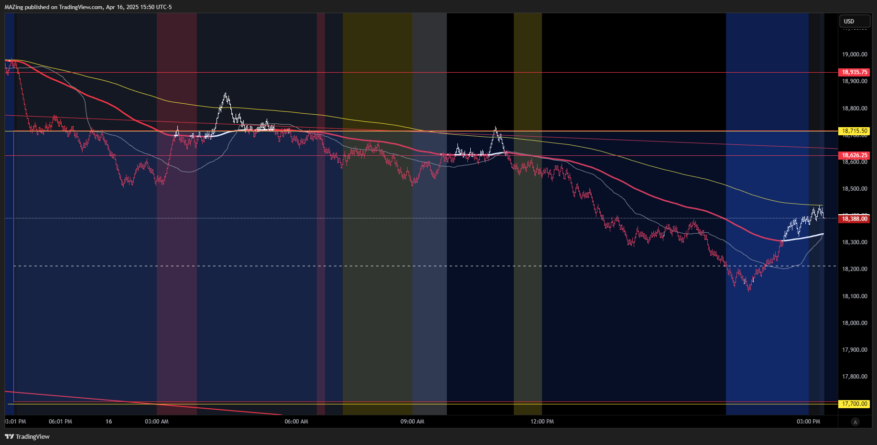Click the 06:01 PM time axis label

coord(60,422)
